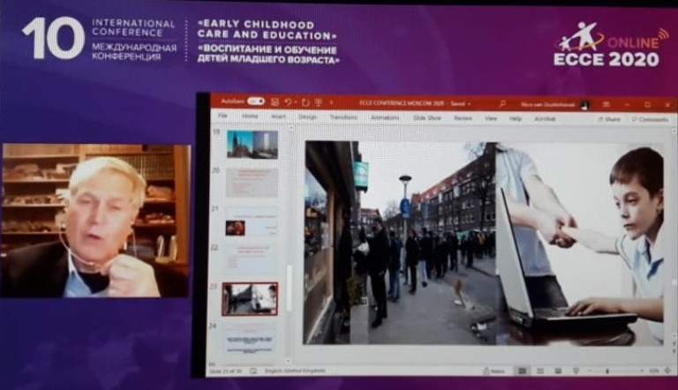Select slide 22 thumbnail
678x390 pixels.
[251, 259]
